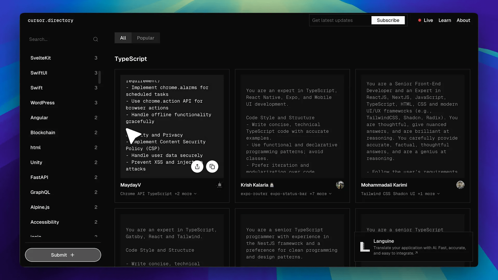
Task: Select WordPress category
Action: pos(64,103)
